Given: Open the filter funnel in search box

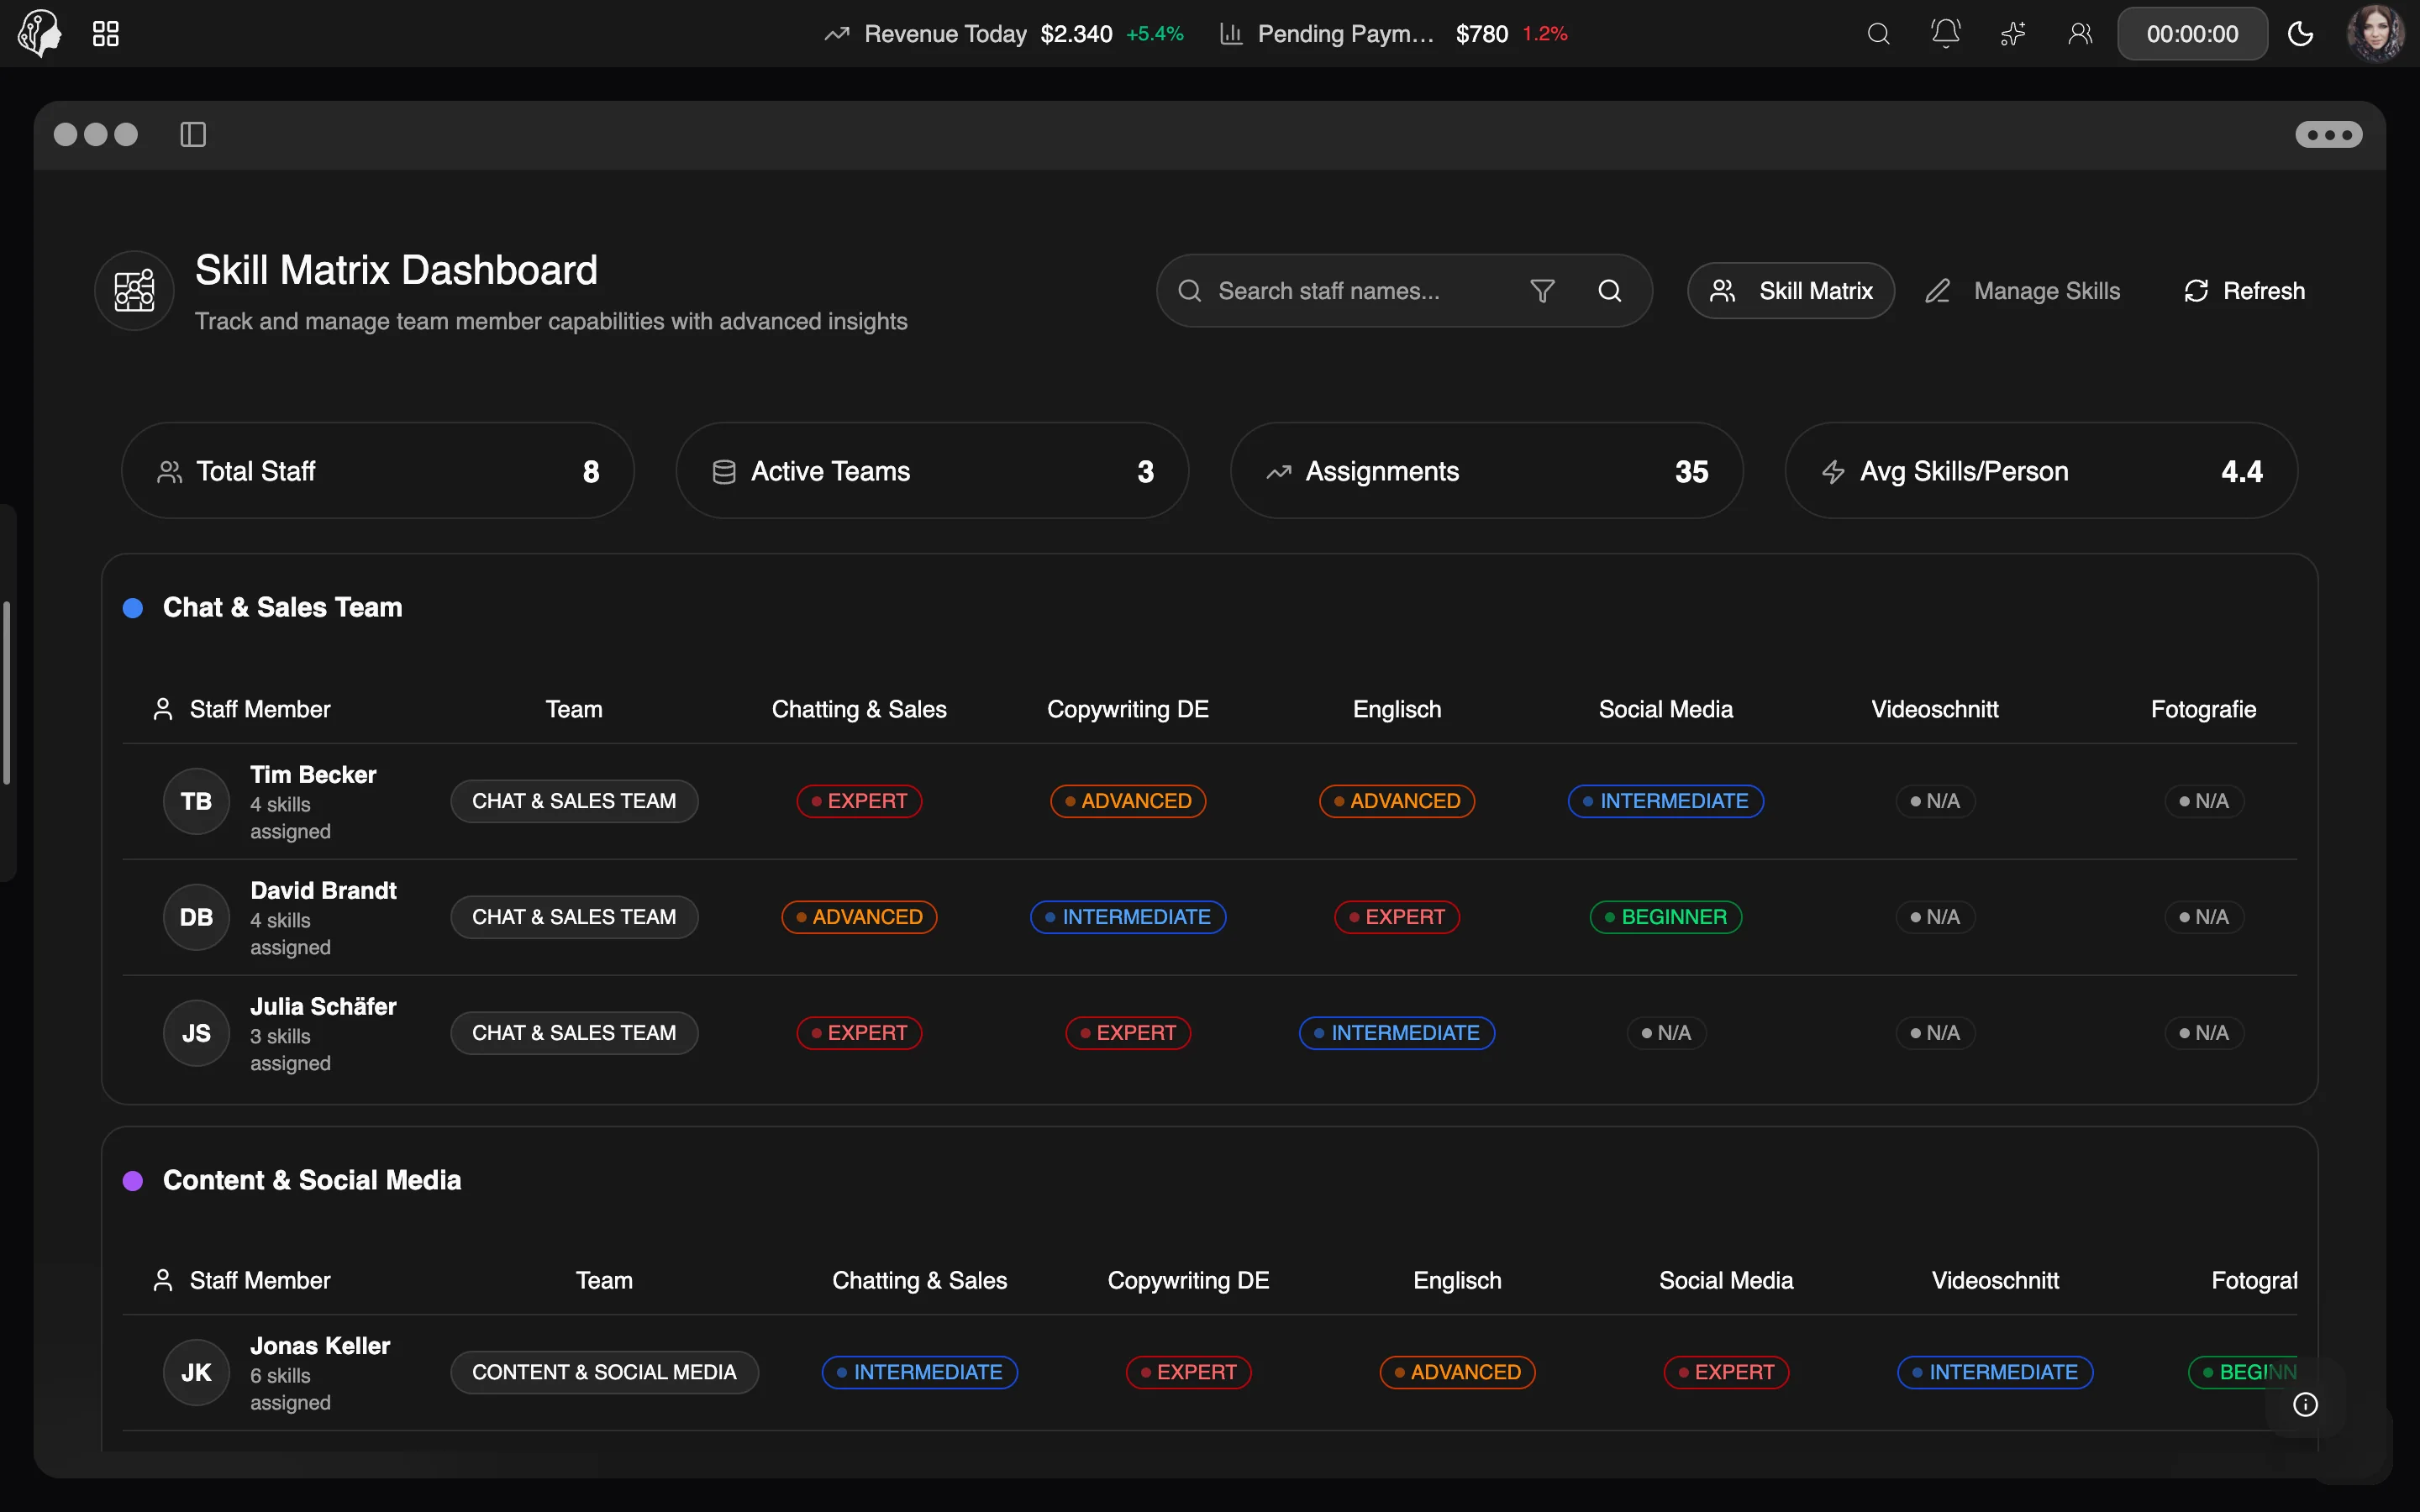Looking at the screenshot, I should pyautogui.click(x=1542, y=291).
